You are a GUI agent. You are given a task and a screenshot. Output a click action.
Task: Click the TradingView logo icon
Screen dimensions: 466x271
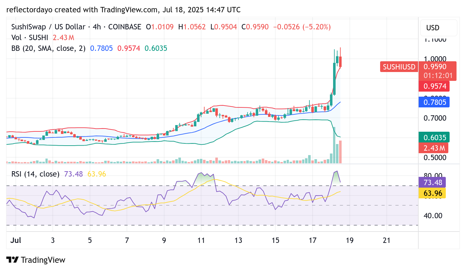coord(12,260)
